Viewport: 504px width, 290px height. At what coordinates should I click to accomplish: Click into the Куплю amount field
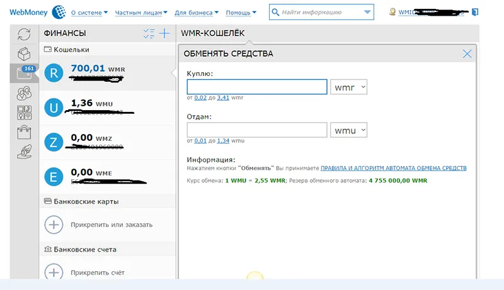point(257,87)
